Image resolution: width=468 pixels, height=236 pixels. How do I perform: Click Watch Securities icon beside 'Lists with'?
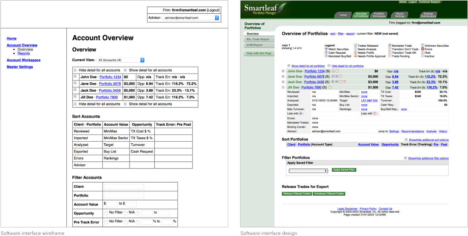(x=301, y=113)
